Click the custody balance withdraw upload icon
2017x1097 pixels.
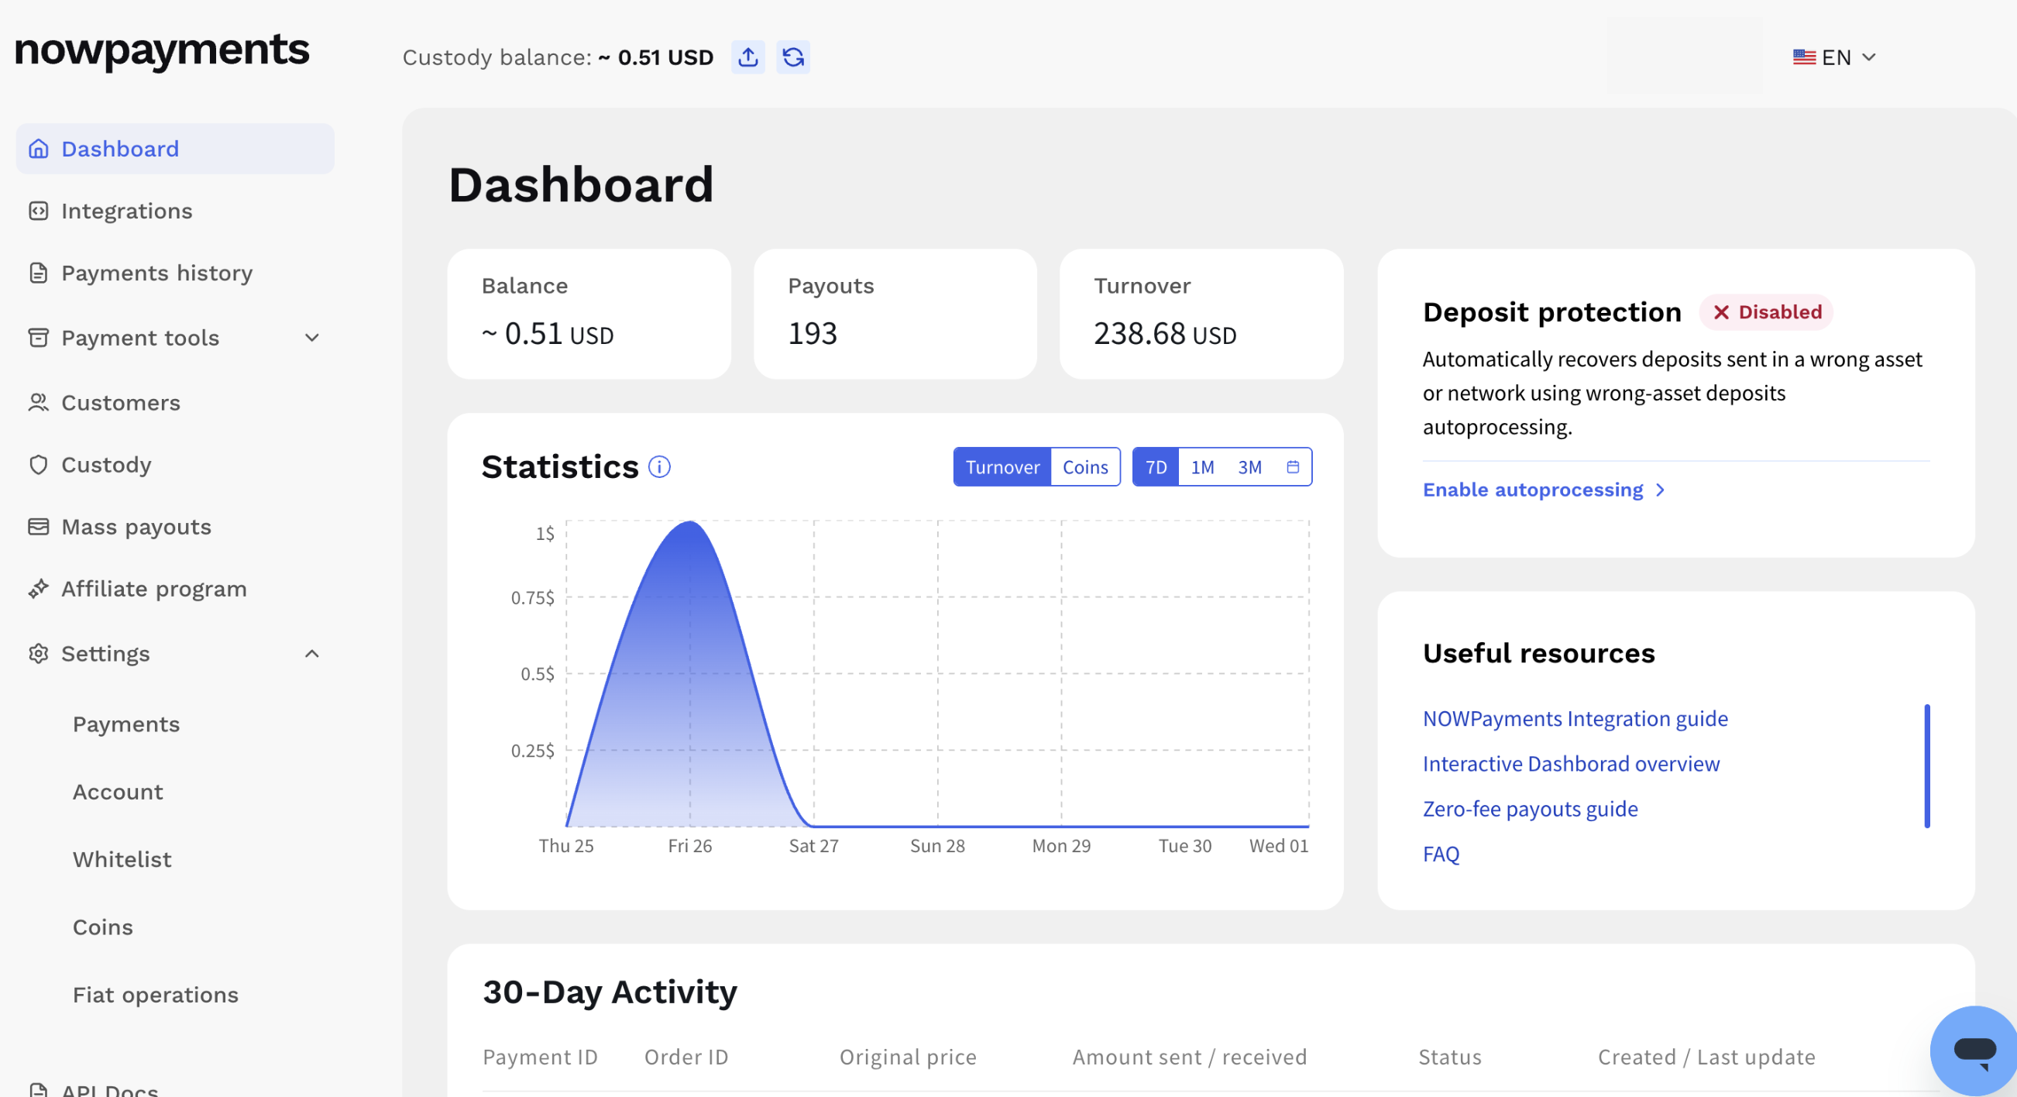747,57
